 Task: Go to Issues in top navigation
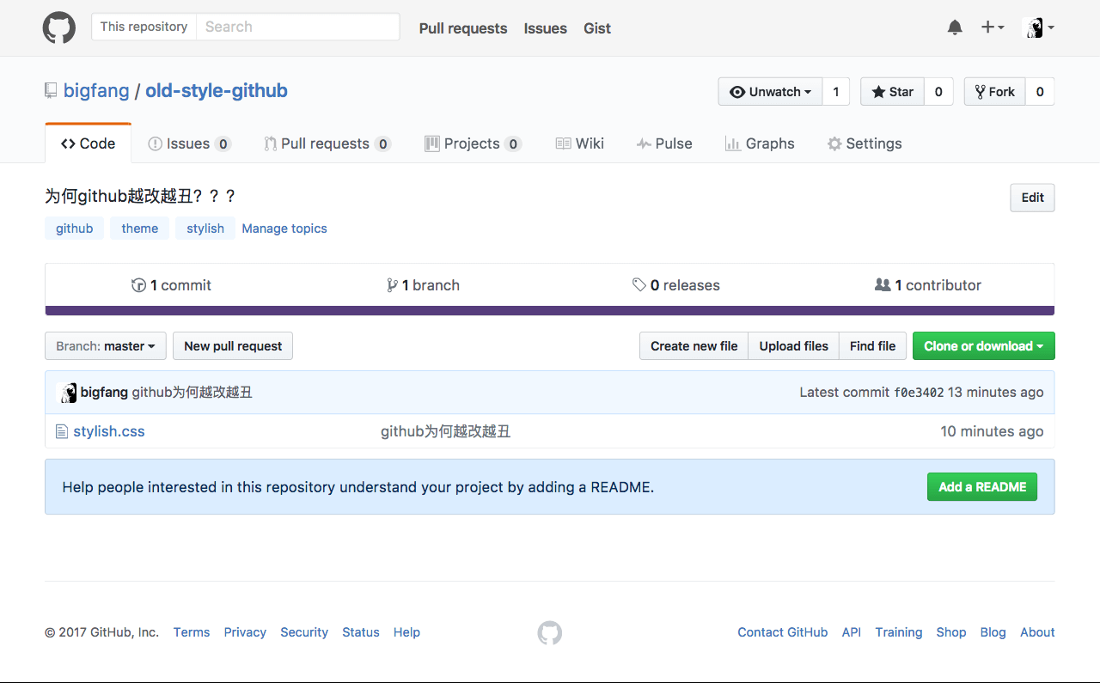tap(546, 28)
